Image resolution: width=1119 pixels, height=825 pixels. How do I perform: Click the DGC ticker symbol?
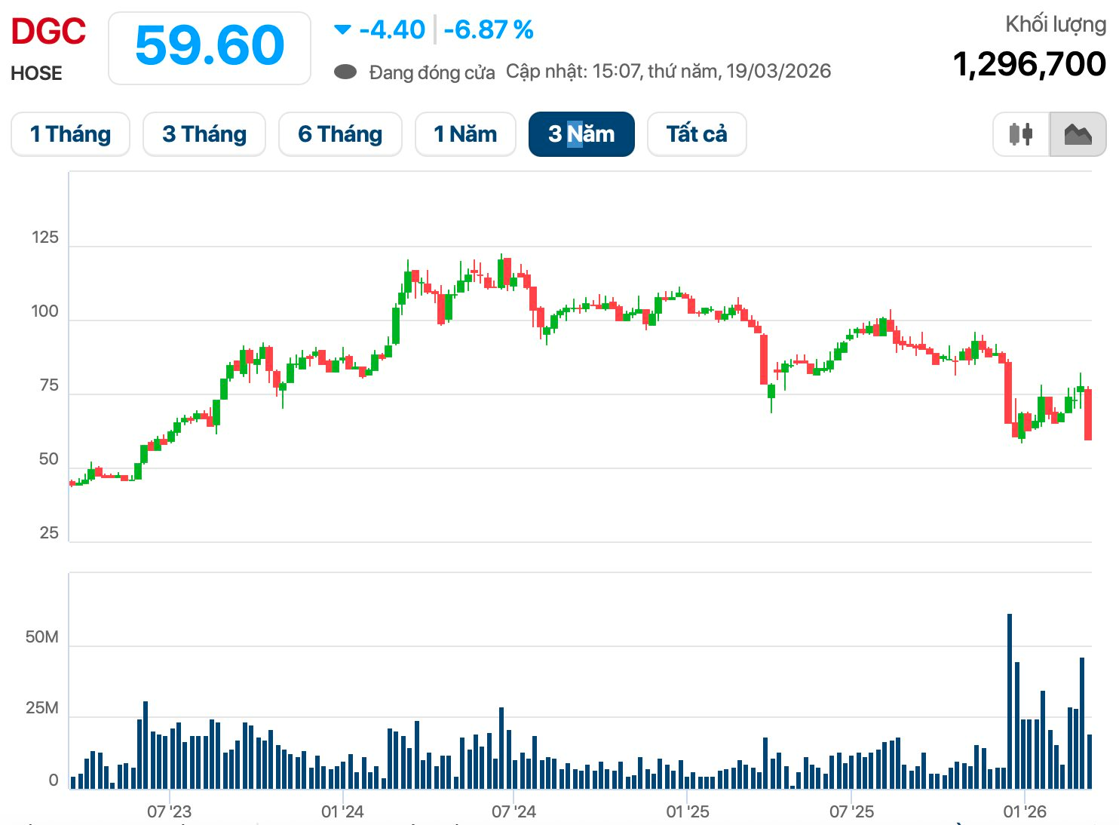pyautogui.click(x=48, y=32)
